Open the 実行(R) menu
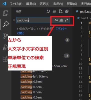 tap(86, 4)
